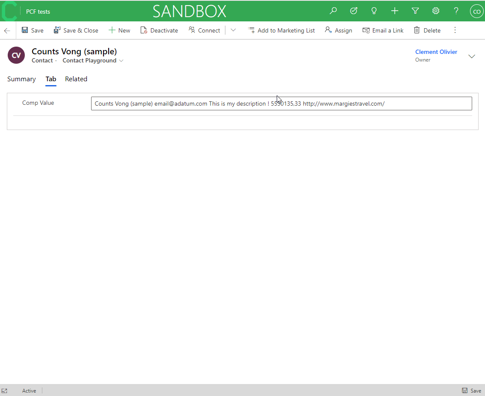Image resolution: width=485 pixels, height=396 pixels.
Task: Open the settings gear icon
Action: tap(435, 11)
